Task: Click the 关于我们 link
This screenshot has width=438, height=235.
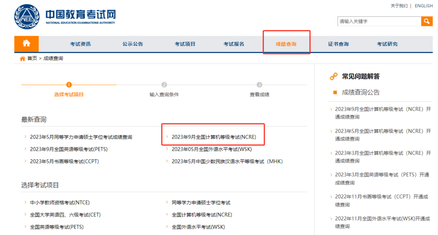Action: coord(399,6)
